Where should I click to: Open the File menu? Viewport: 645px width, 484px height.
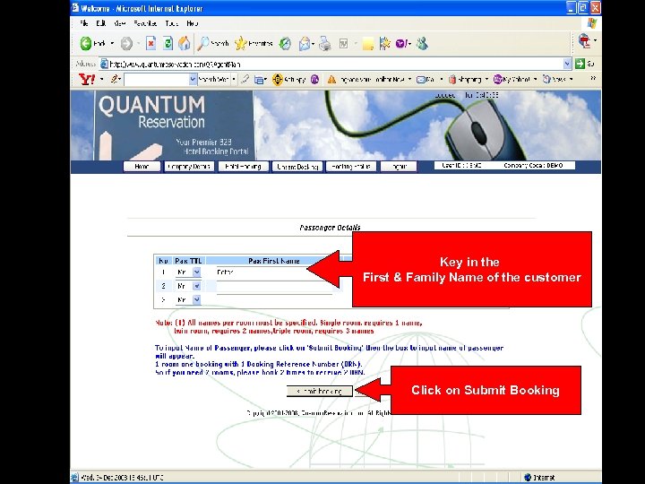tap(84, 23)
